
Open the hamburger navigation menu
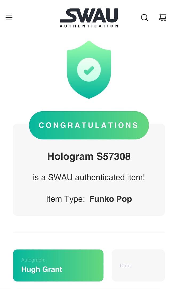click(9, 17)
